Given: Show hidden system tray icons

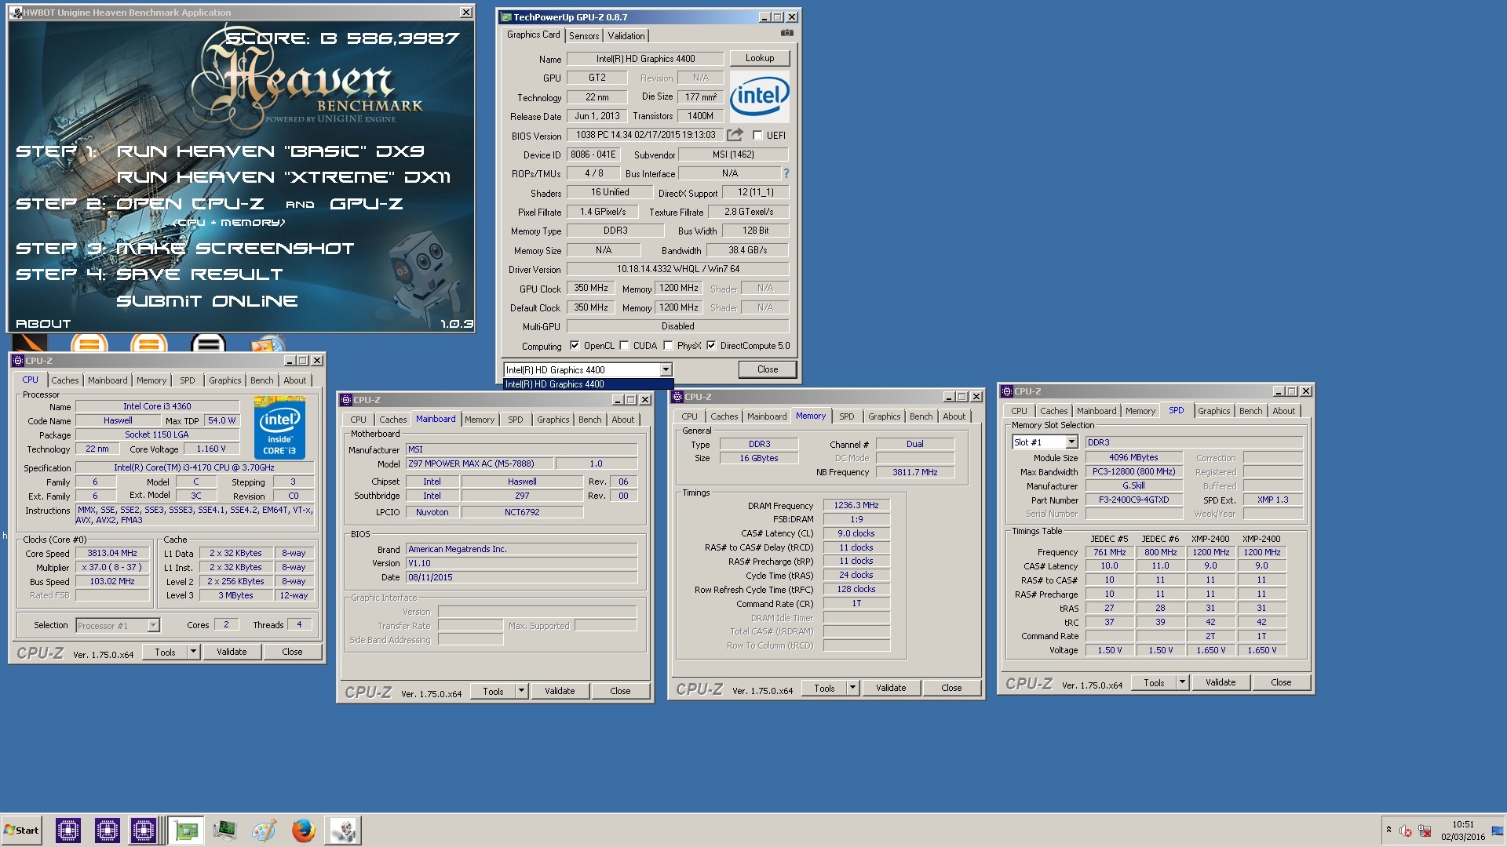Looking at the screenshot, I should (1388, 830).
